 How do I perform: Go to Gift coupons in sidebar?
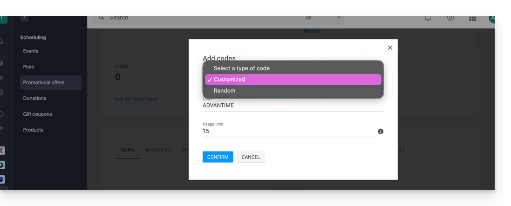pos(37,114)
